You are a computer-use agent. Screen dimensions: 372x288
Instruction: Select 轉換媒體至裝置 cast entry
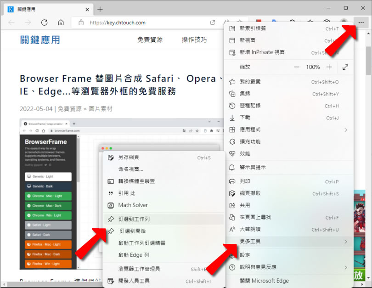tap(163, 181)
